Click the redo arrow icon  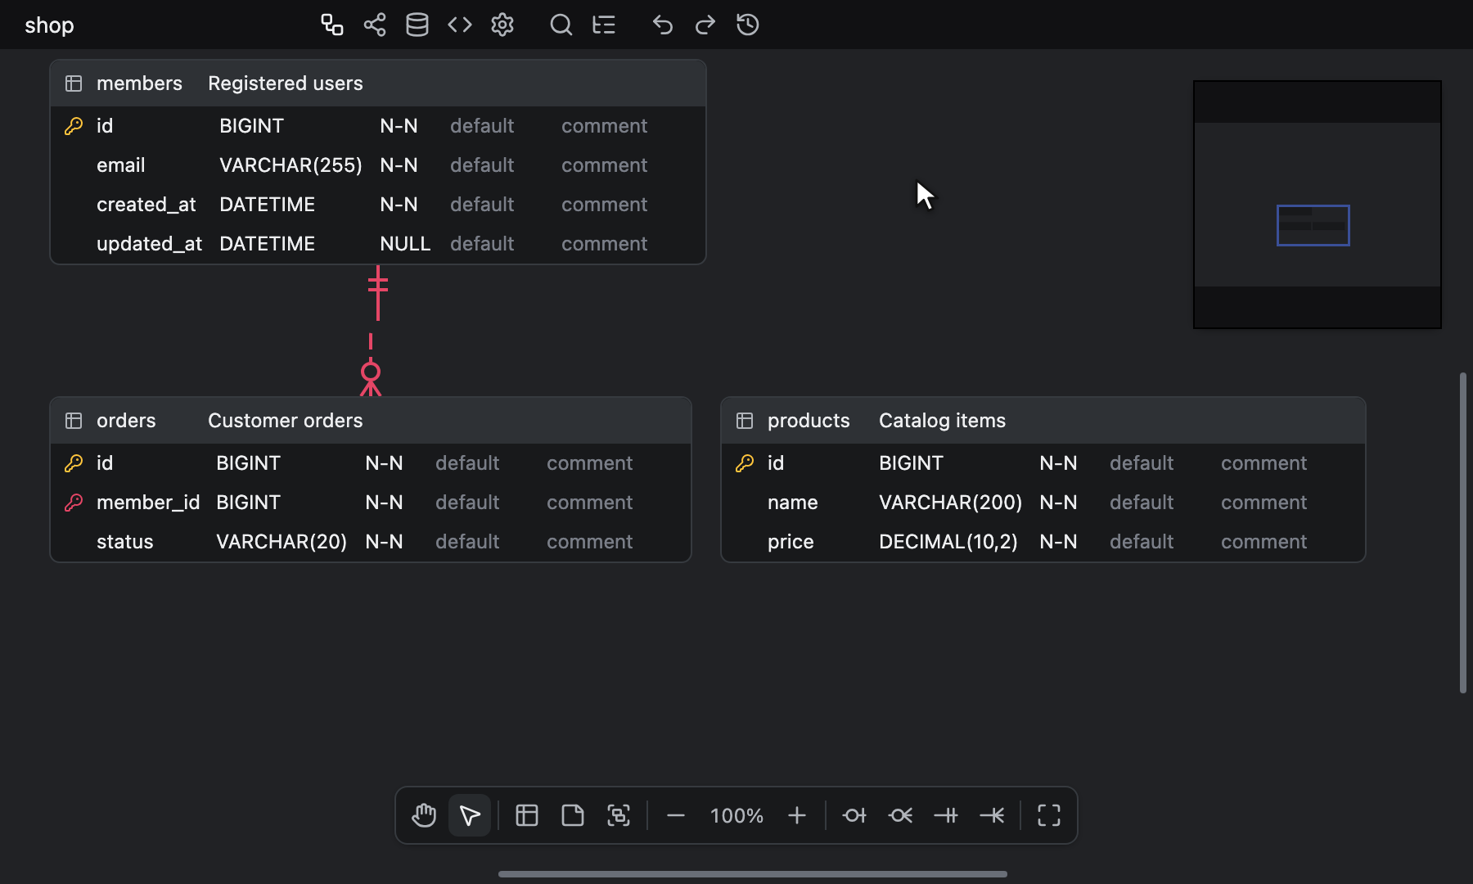[705, 25]
